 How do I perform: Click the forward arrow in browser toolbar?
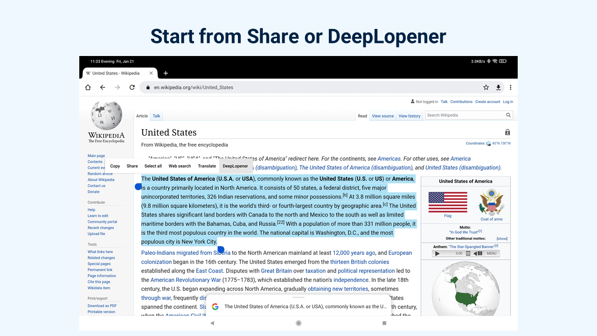[118, 87]
